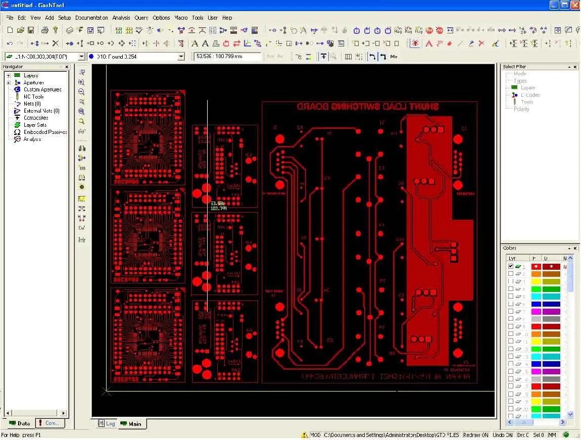581x440 pixels.
Task: Open the Macro menu
Action: (181, 17)
